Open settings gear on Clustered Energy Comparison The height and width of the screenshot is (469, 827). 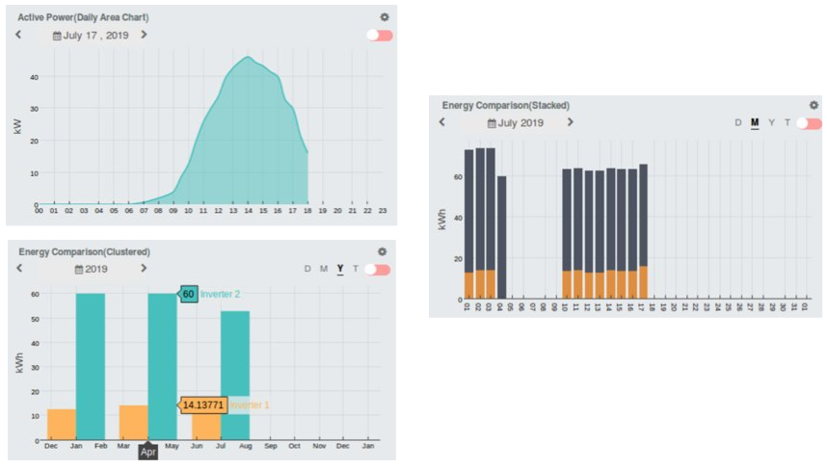point(383,251)
